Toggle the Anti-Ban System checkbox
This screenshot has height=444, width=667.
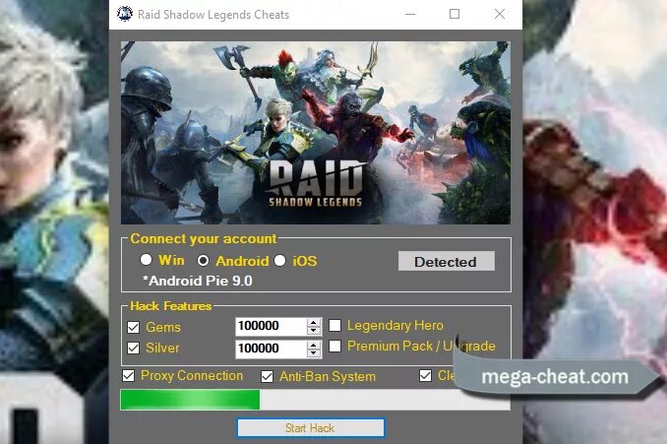[267, 376]
